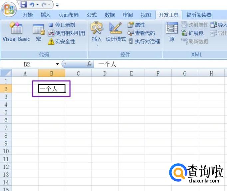Switch to the 数据 tab
Viewport: 227px width, 191px height.
point(110,15)
